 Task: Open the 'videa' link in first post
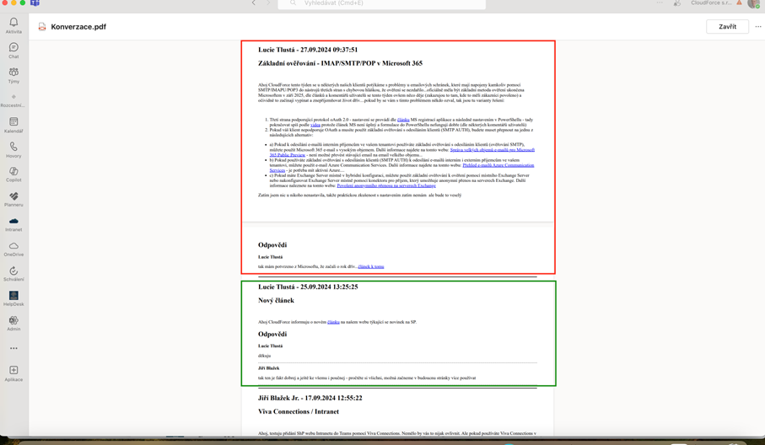click(315, 125)
